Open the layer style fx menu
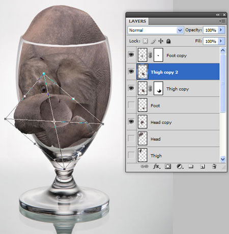229x234 pixels. pos(156,166)
